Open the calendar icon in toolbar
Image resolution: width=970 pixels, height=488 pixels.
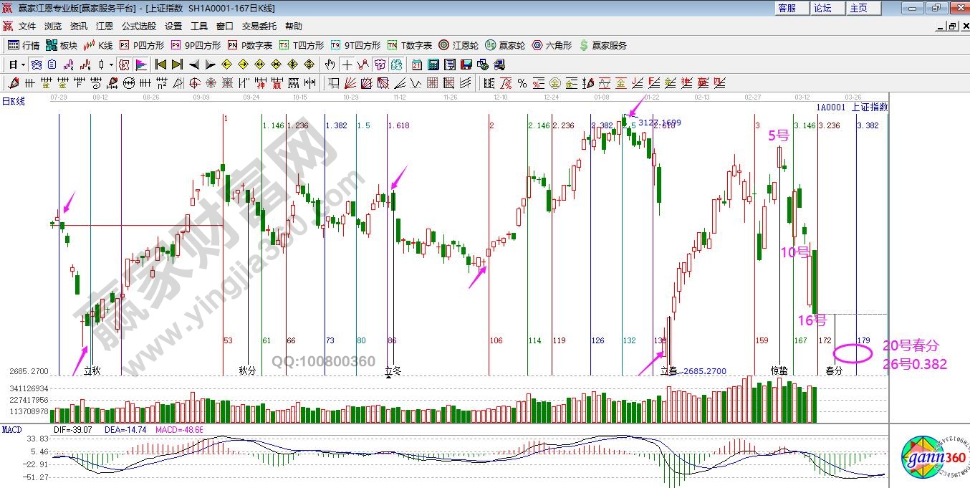coord(416,64)
